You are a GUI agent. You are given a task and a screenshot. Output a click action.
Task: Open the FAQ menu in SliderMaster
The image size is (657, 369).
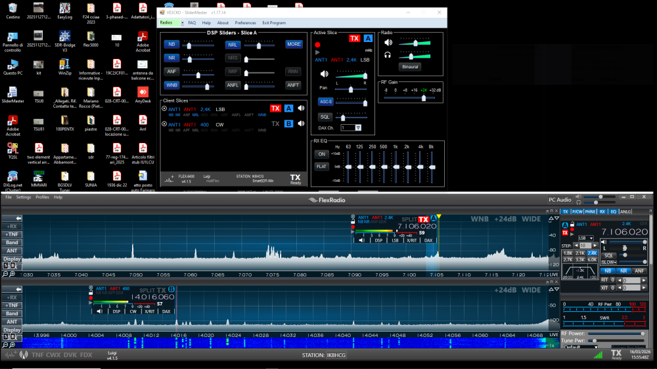click(192, 23)
